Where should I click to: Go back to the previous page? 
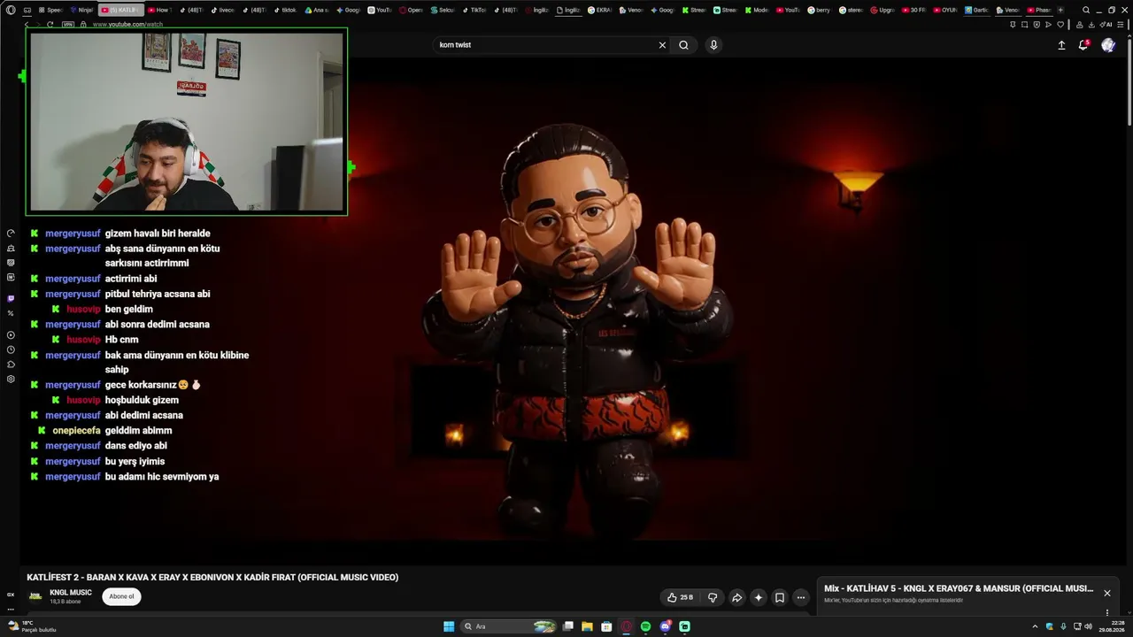click(x=27, y=24)
